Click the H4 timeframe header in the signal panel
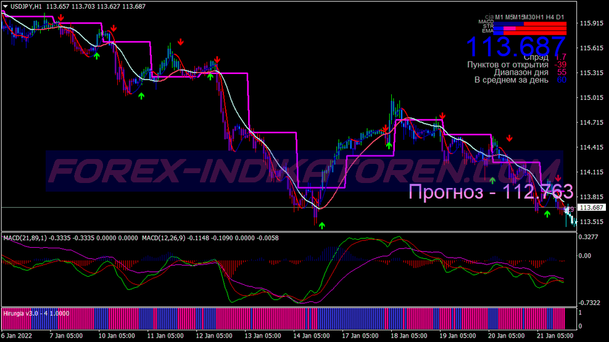 point(550,17)
